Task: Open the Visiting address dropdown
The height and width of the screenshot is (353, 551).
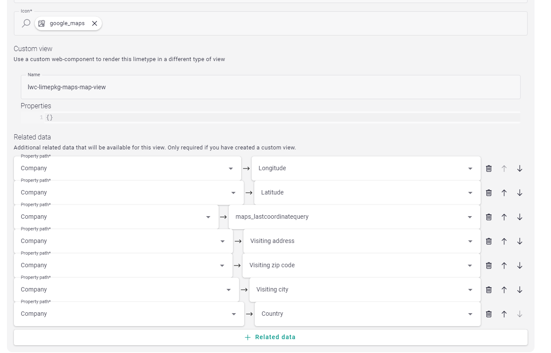Action: click(x=362, y=241)
